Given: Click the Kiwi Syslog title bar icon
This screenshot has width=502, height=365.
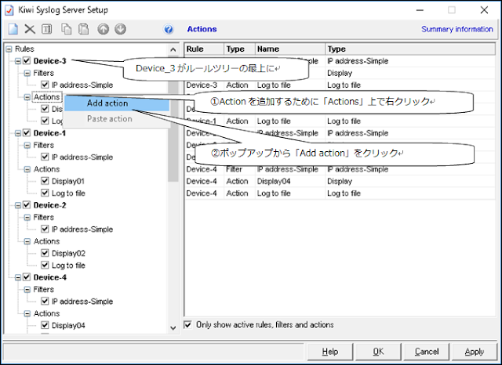Looking at the screenshot, I should tap(9, 10).
